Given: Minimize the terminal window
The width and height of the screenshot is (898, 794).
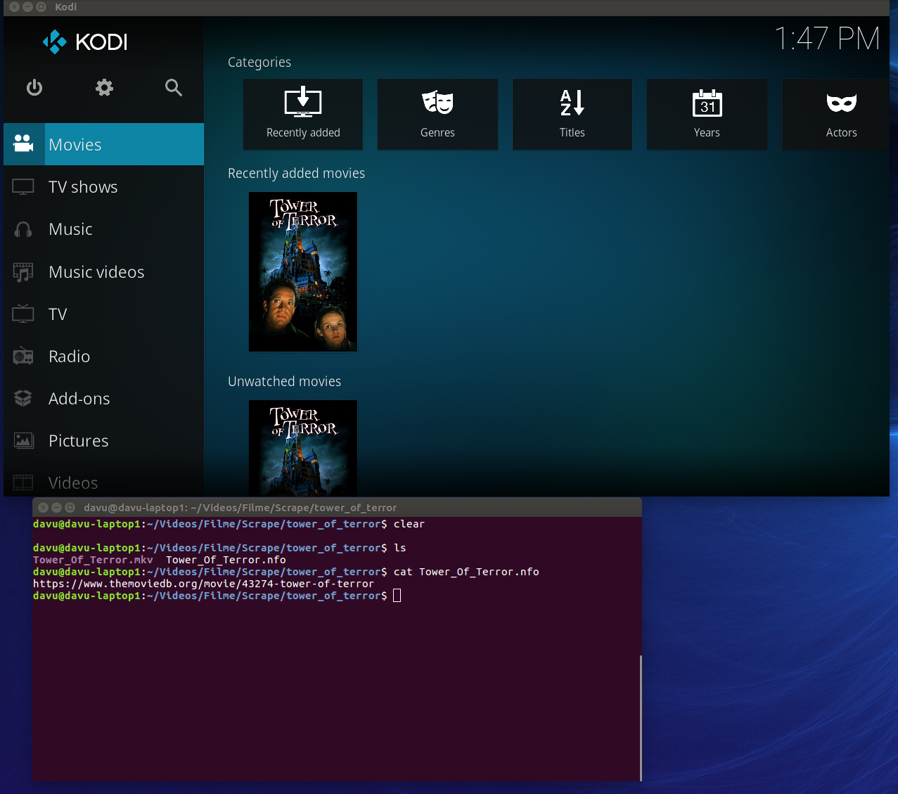Looking at the screenshot, I should (x=57, y=507).
